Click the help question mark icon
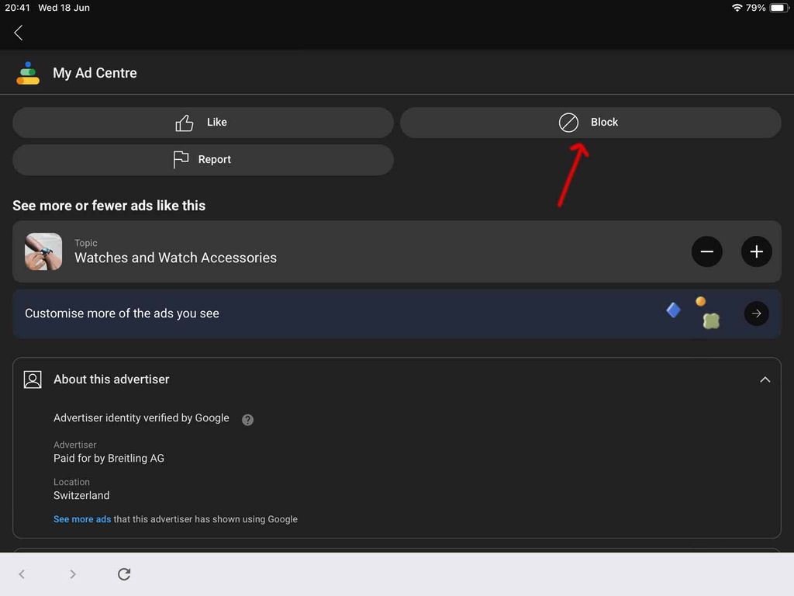The height and width of the screenshot is (596, 794). click(247, 420)
